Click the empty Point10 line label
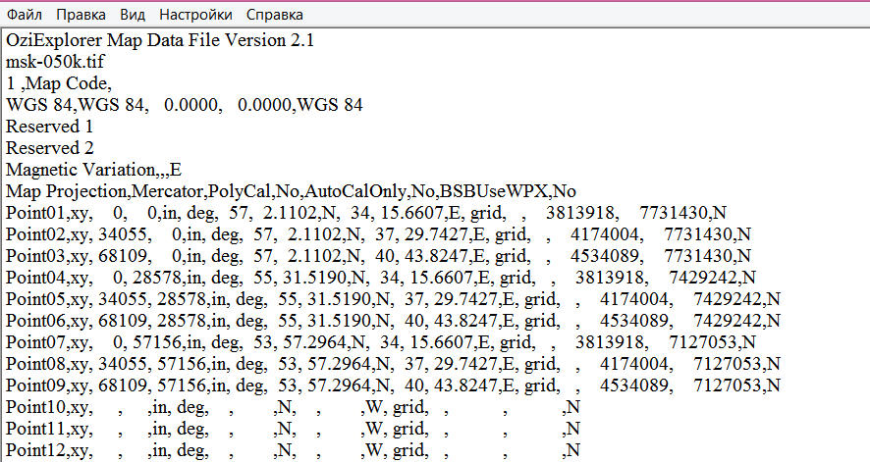The height and width of the screenshot is (462, 870). pos(34,406)
